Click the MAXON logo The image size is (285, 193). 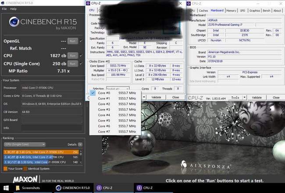point(25,179)
